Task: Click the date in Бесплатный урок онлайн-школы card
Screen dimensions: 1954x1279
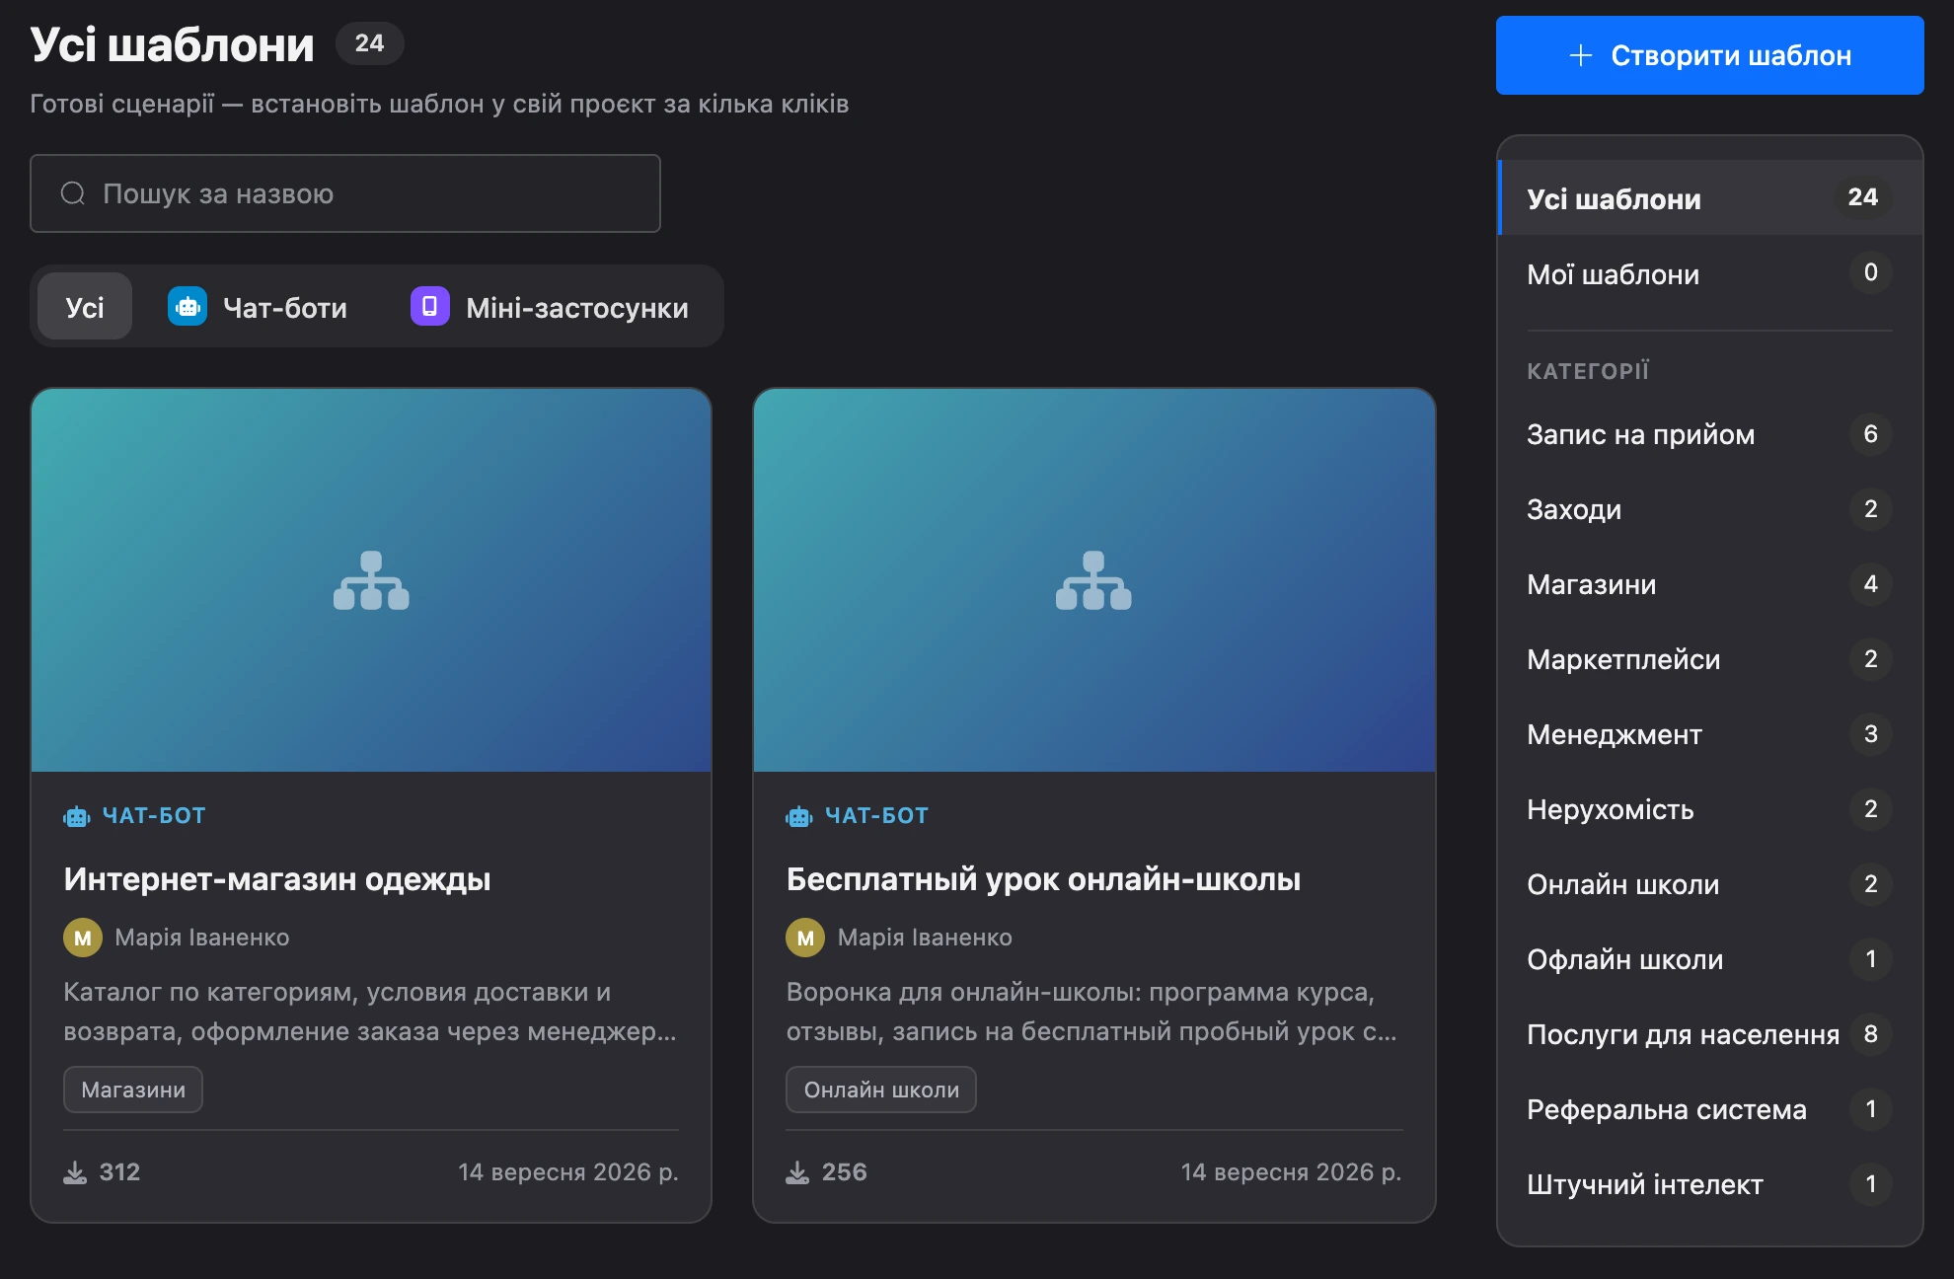Action: pos(1291,1172)
